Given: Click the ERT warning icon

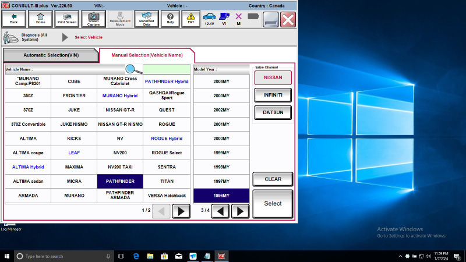Looking at the screenshot, I should 191,19.
